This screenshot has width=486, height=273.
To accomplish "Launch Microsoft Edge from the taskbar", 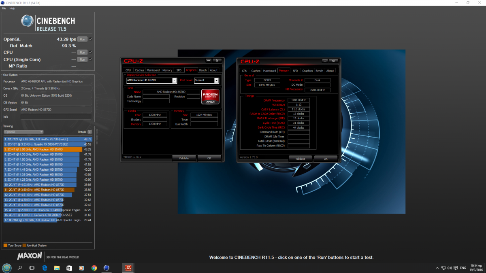I will click(x=45, y=268).
